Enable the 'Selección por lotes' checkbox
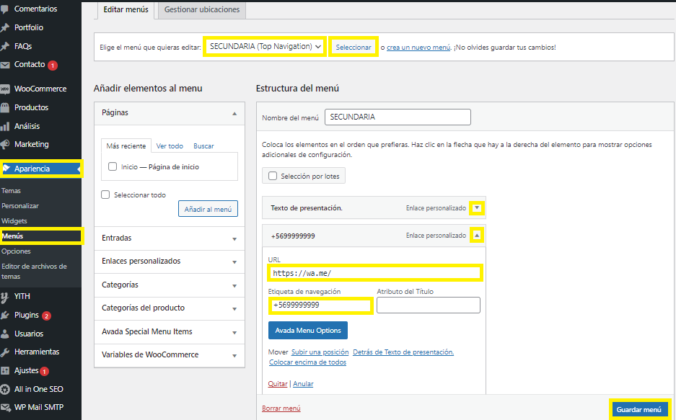This screenshot has height=420, width=676. (273, 176)
